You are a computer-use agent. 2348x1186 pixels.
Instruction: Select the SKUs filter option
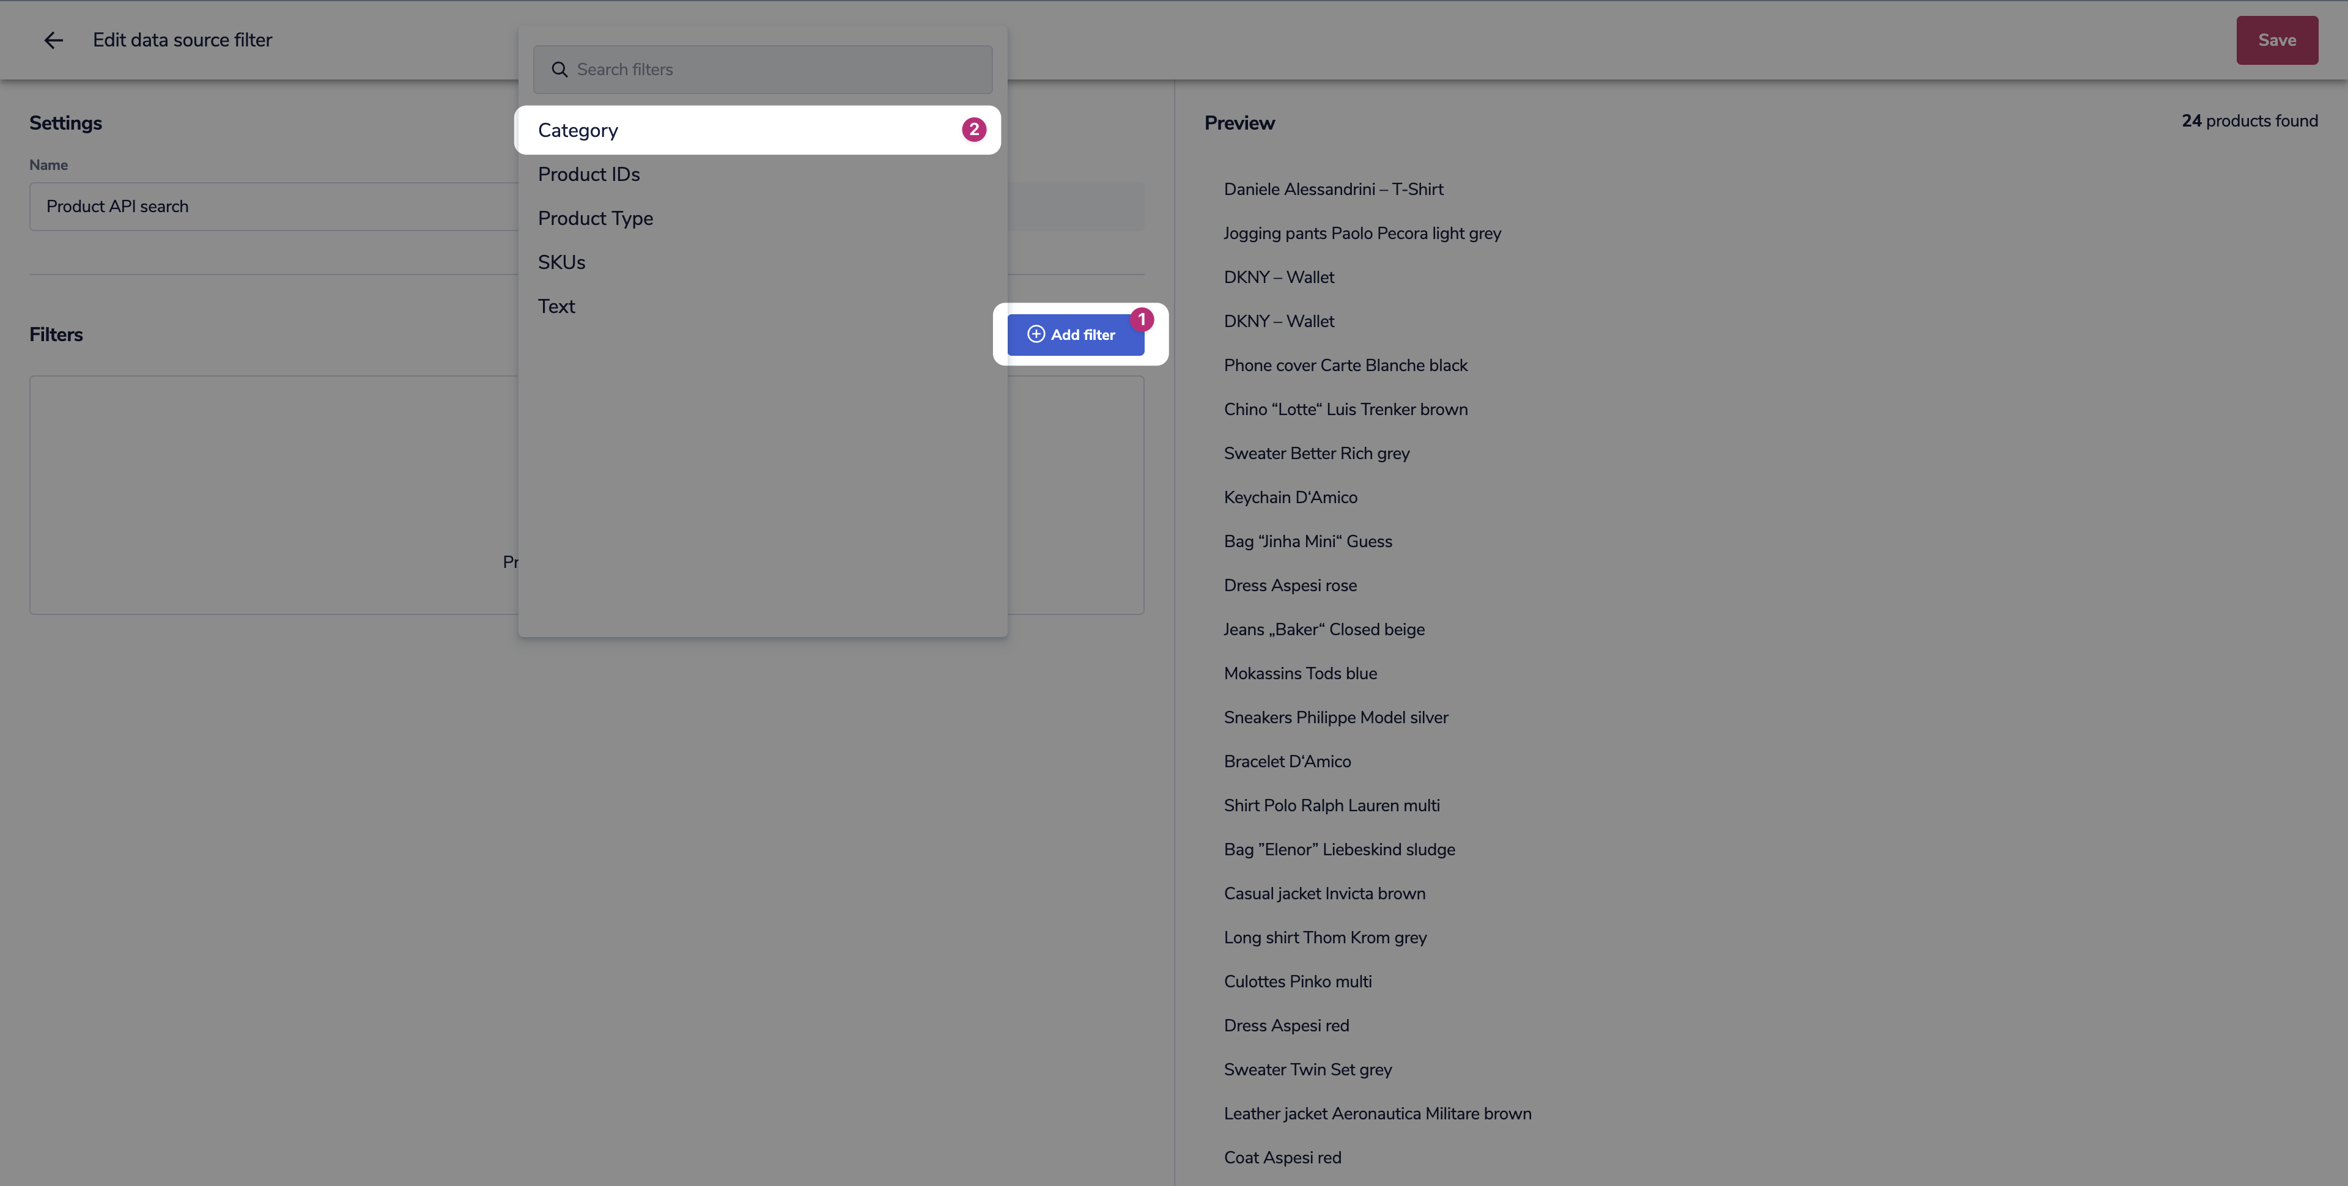pos(561,262)
